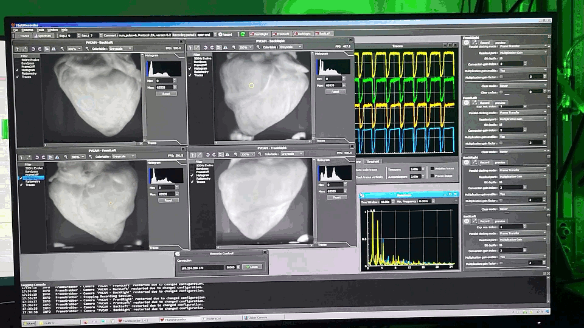
Task: Open Colortable Greyscale dropdown in FrontRight window
Action: pos(293,154)
